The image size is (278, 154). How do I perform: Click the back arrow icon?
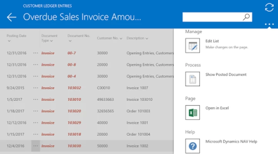12,17
